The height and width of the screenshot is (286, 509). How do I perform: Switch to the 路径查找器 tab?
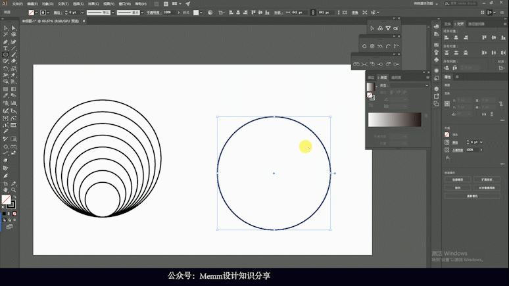476,24
